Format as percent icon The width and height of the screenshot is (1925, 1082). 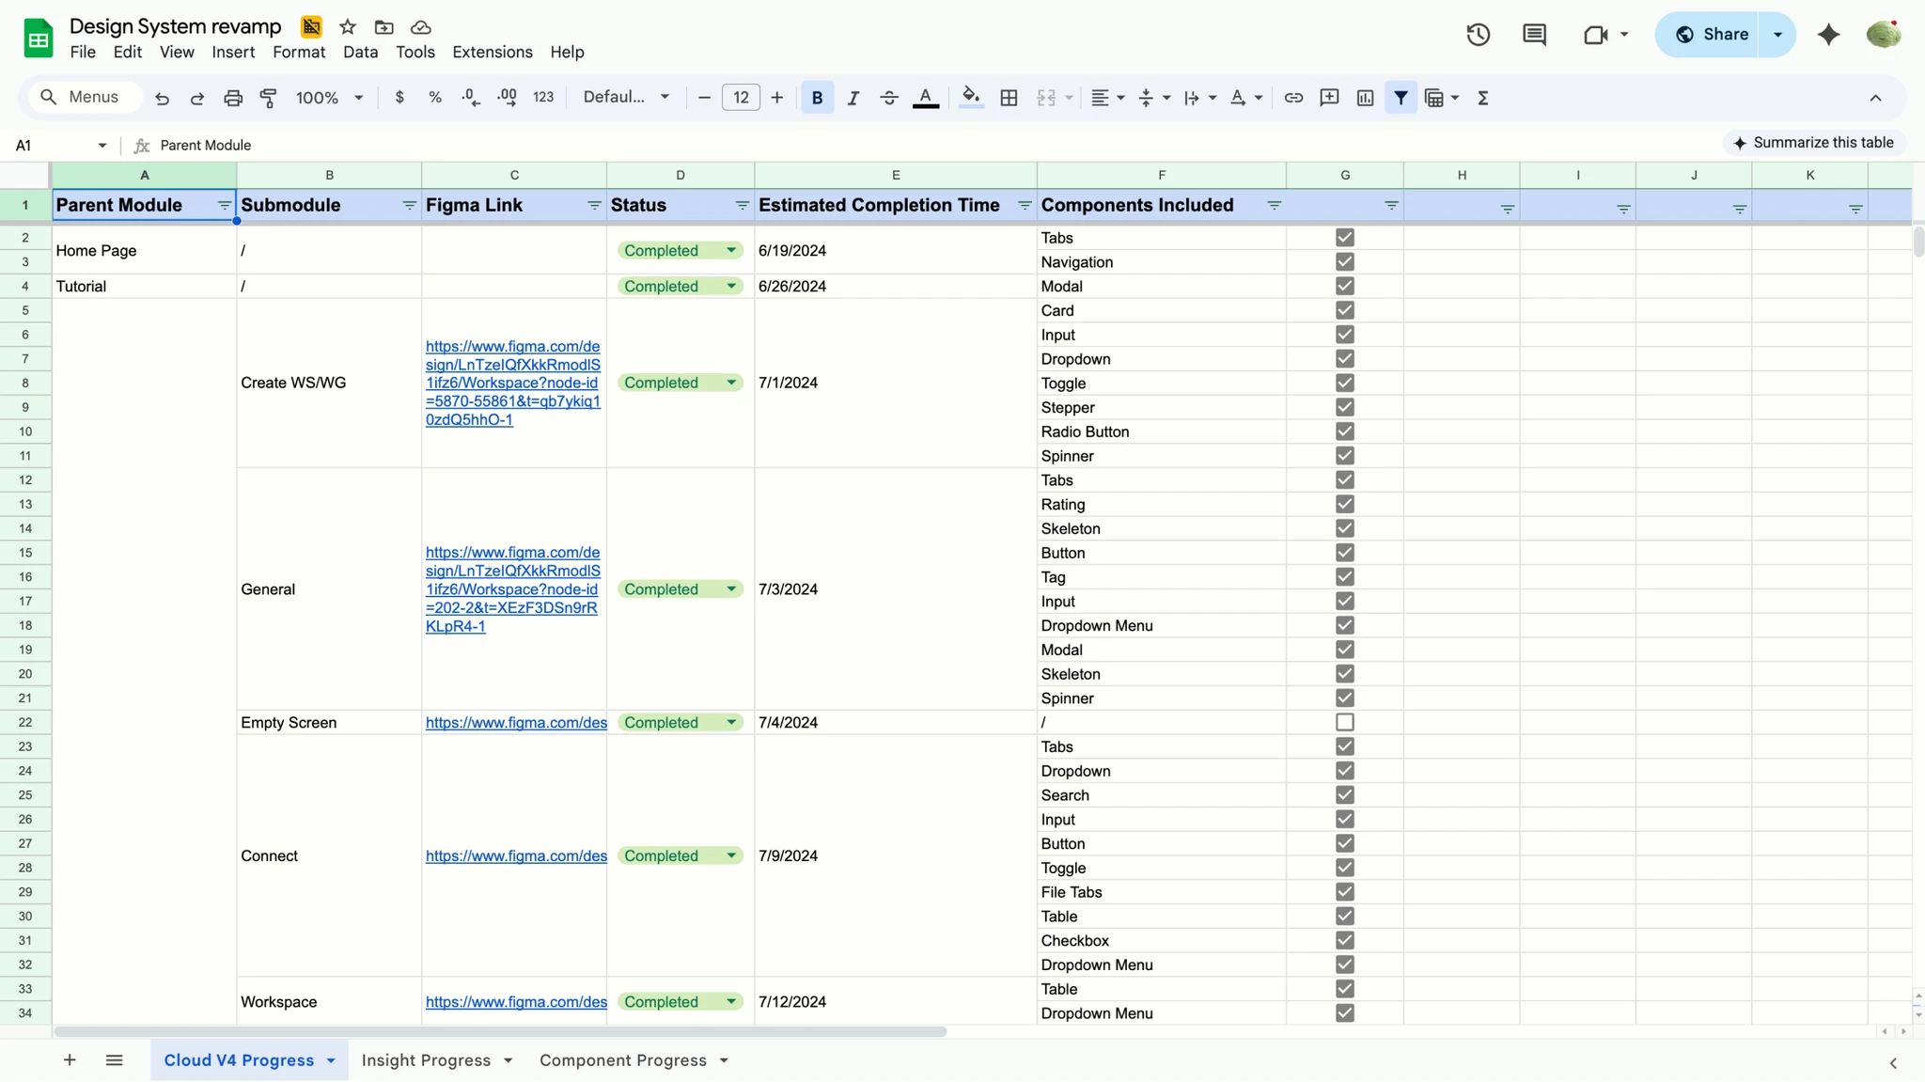435,97
